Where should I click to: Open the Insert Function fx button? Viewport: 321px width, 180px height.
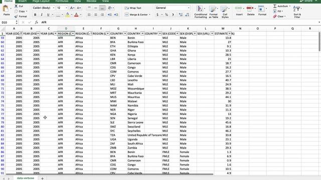point(37,22)
